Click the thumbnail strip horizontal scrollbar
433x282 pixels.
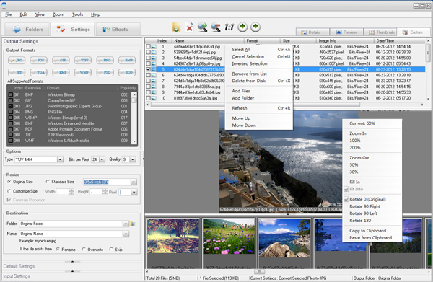(x=259, y=272)
